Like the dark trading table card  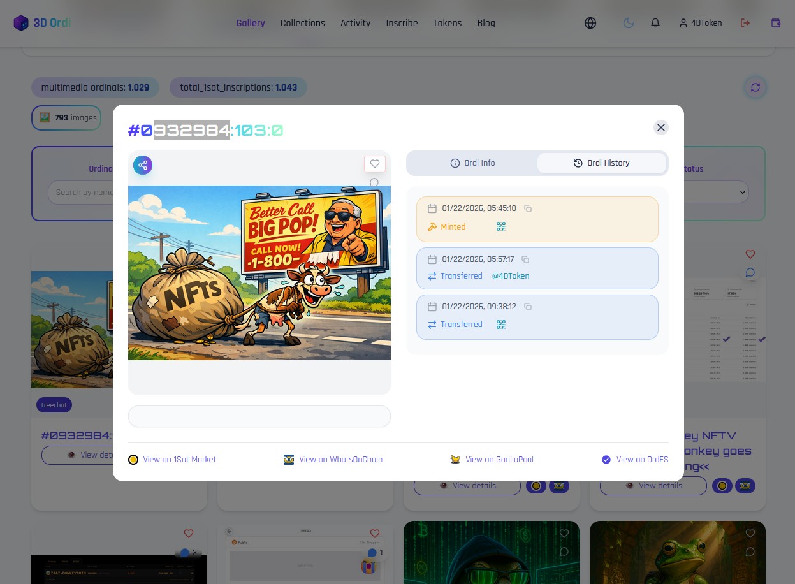[x=188, y=534]
